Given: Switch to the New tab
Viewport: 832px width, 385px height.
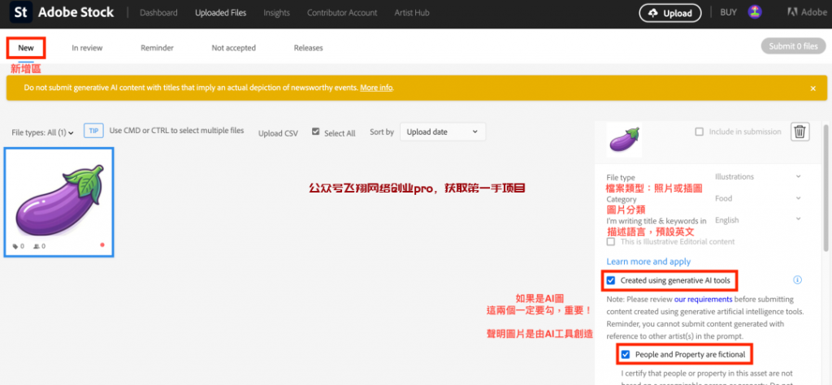Looking at the screenshot, I should (x=26, y=48).
